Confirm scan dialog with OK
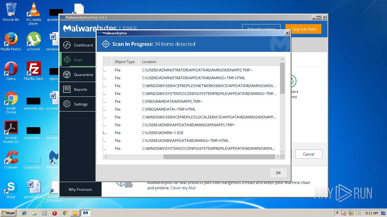This screenshot has height=217, width=387. tap(278, 173)
